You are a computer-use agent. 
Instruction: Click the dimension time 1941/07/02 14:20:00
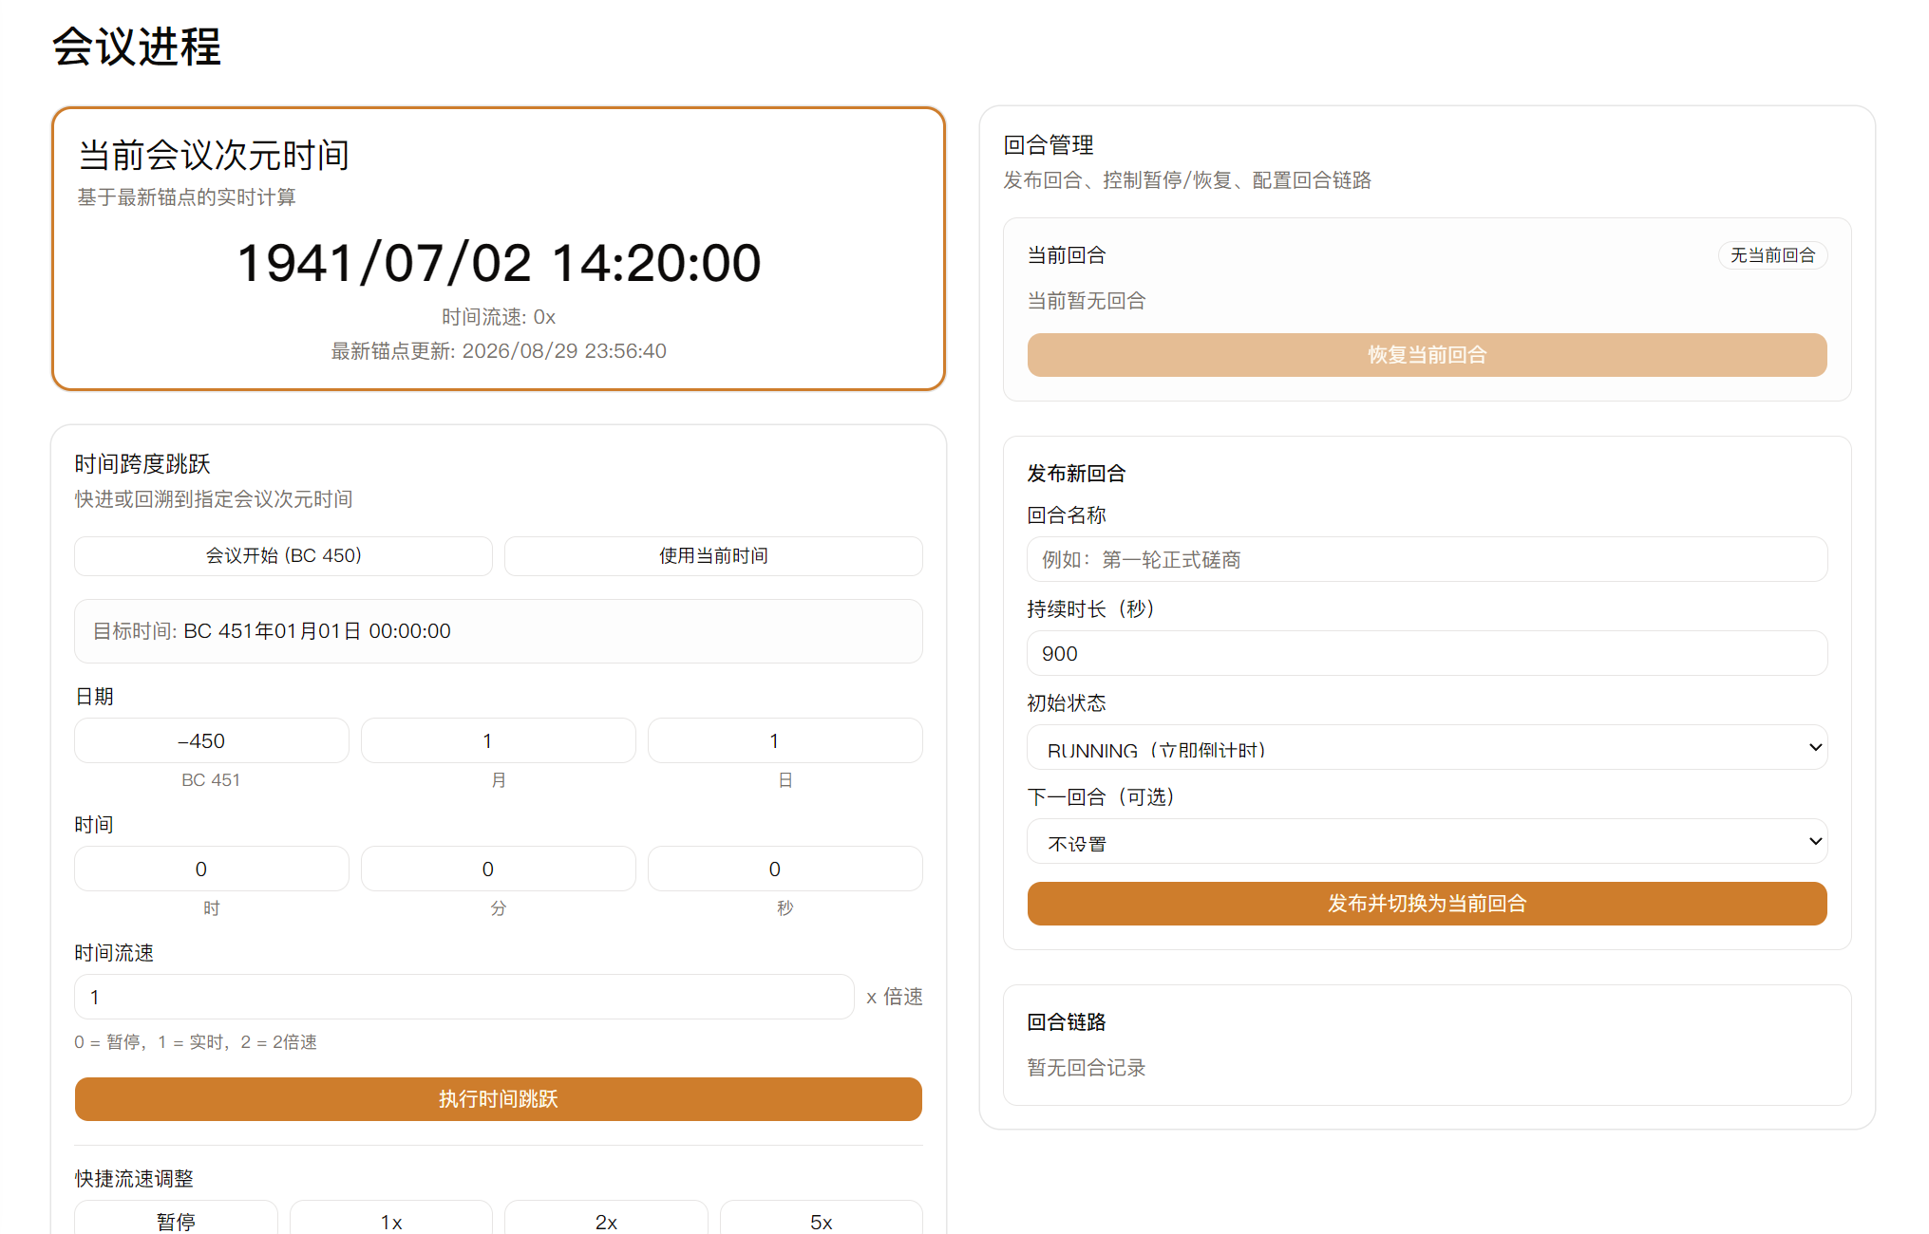499,263
